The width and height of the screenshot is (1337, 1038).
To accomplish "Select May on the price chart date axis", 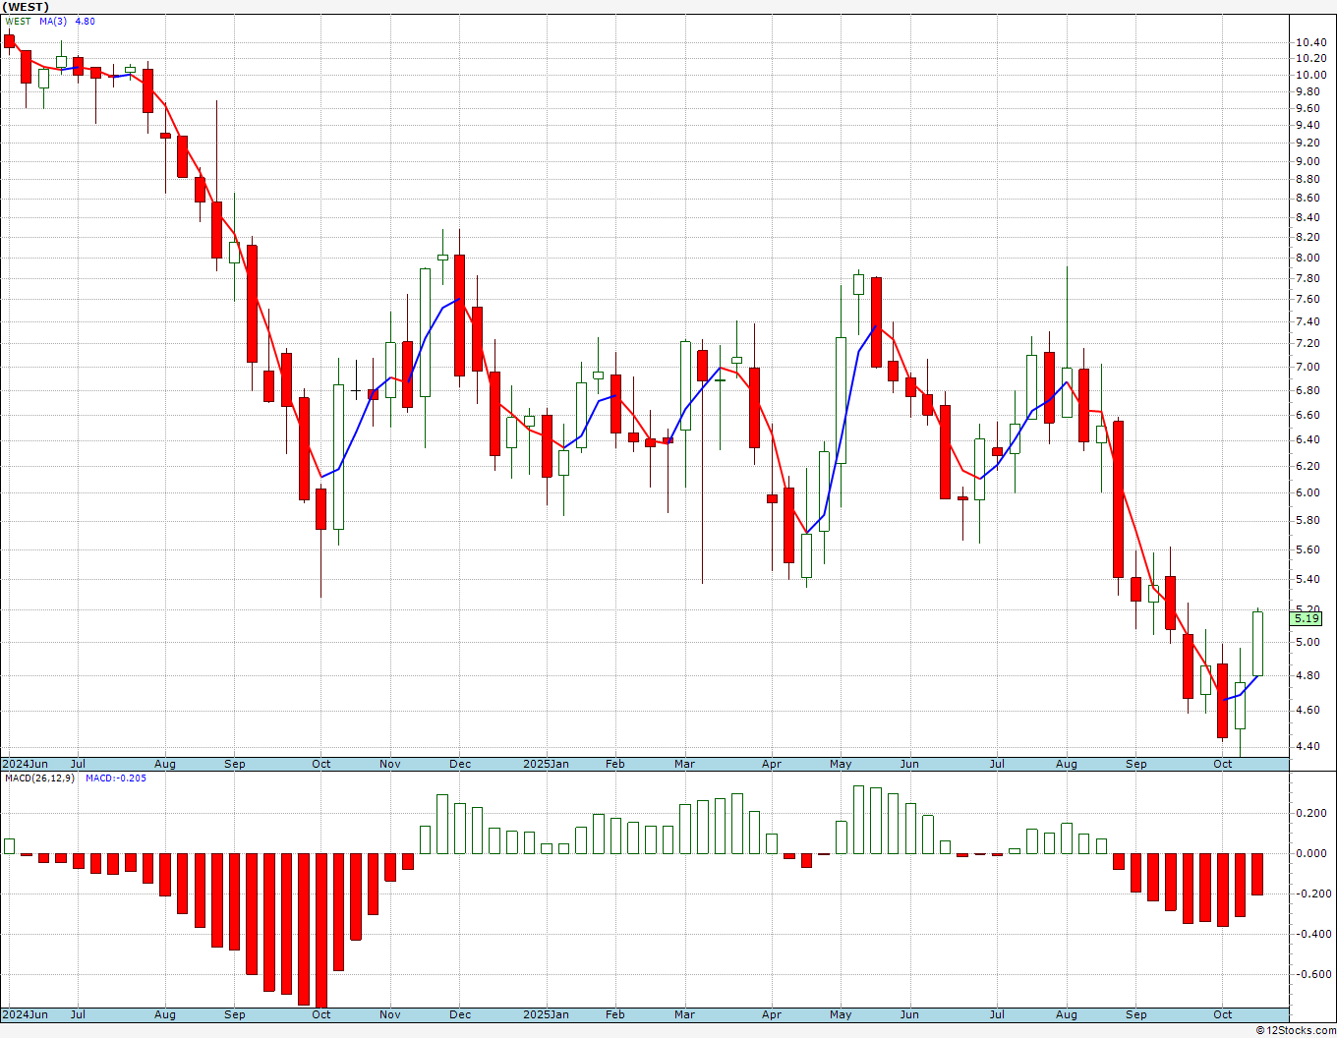I will [x=841, y=764].
